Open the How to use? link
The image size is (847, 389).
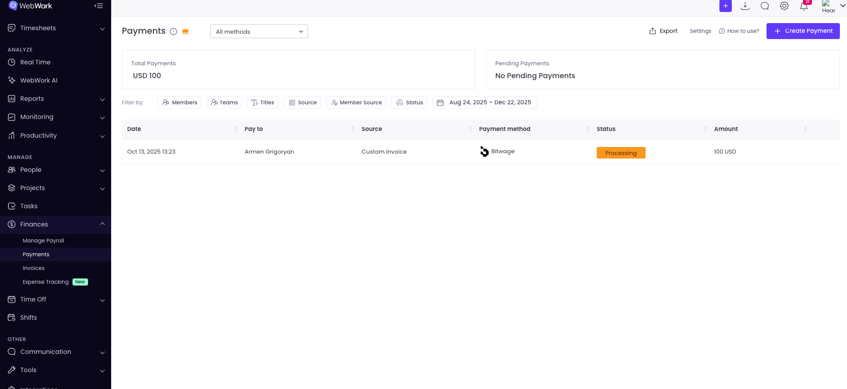[739, 31]
